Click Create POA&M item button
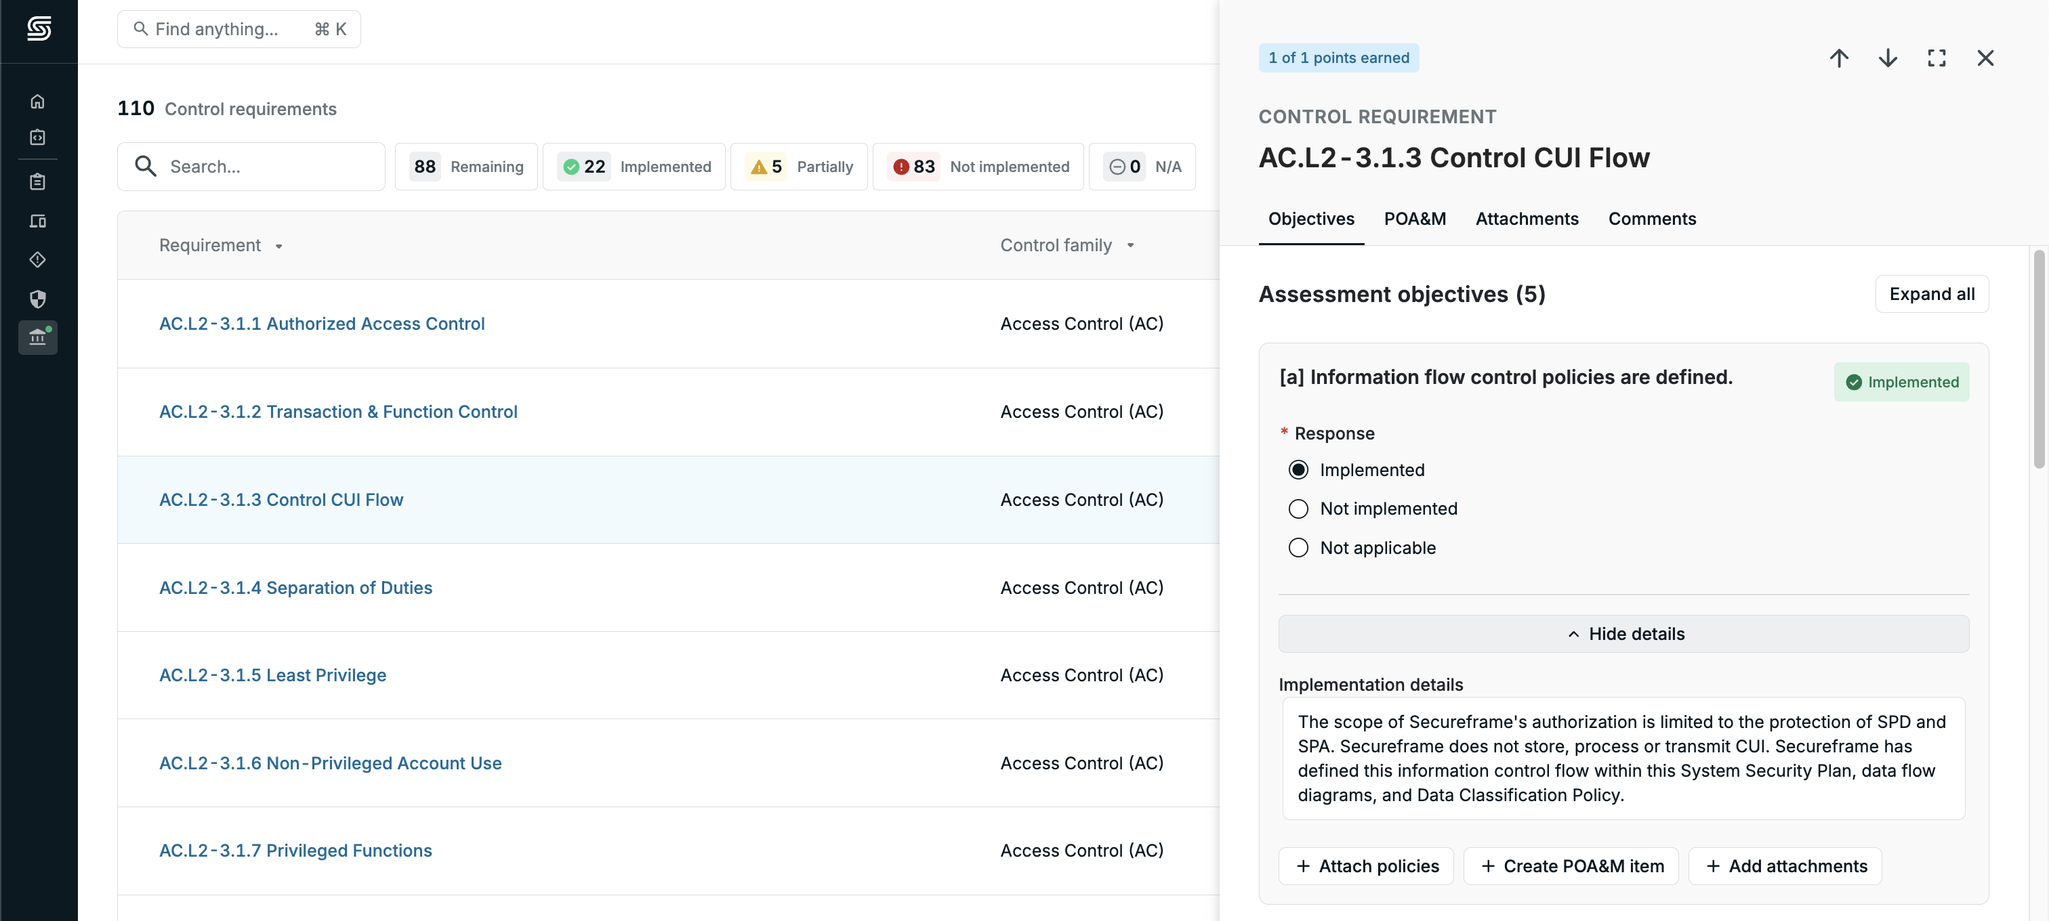 1571,866
